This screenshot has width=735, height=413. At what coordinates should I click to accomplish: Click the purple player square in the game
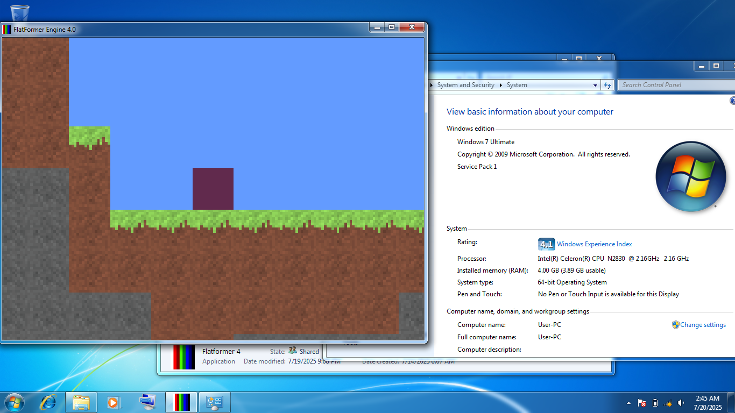(x=213, y=189)
